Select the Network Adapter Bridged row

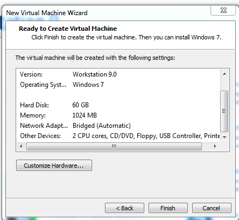click(118, 126)
